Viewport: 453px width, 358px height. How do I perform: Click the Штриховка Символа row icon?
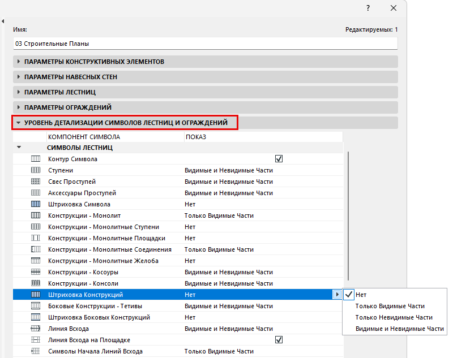(36, 204)
